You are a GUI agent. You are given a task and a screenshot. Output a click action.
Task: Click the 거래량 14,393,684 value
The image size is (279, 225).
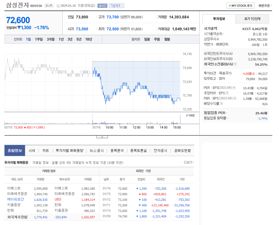click(x=179, y=17)
